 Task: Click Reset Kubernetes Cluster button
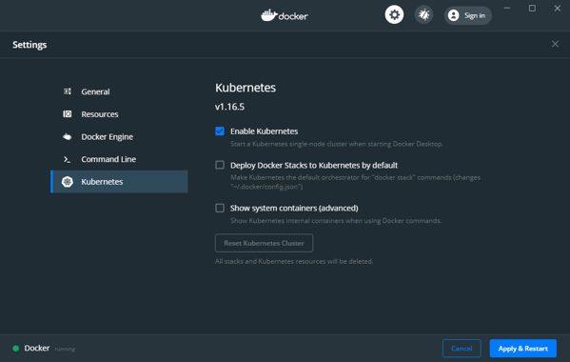tap(264, 243)
